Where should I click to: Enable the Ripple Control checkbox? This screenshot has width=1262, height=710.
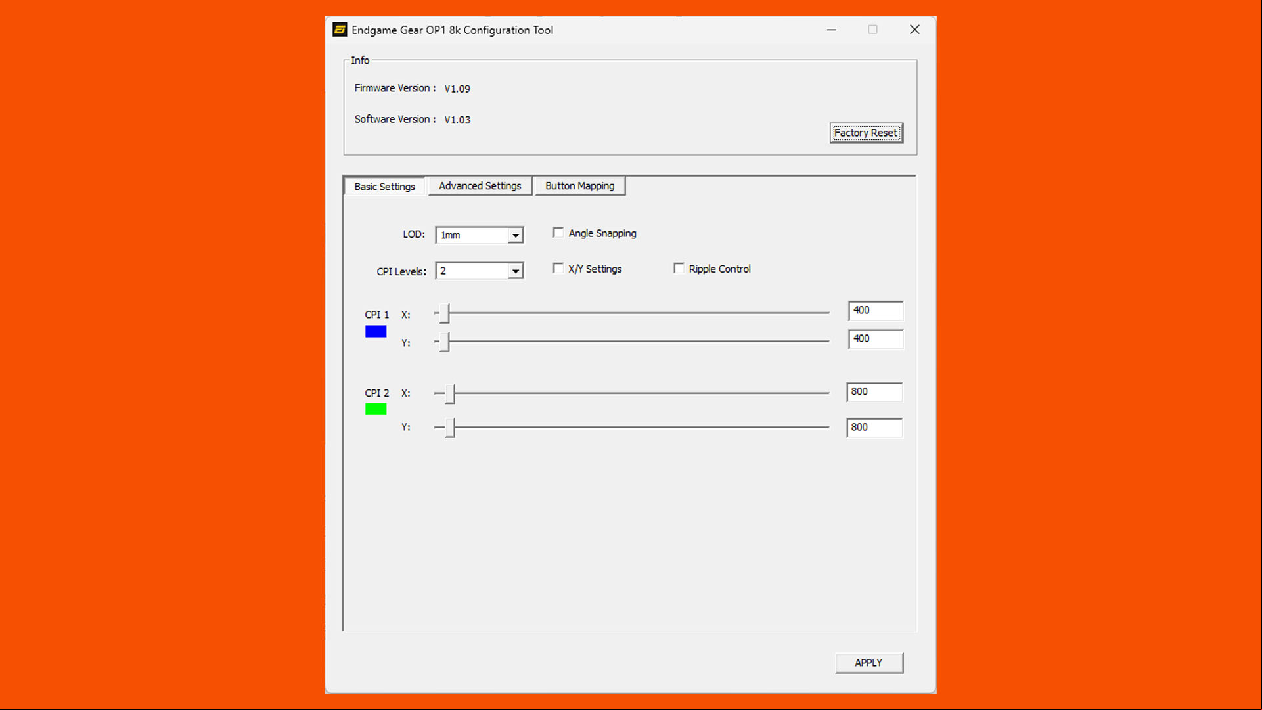tap(679, 268)
